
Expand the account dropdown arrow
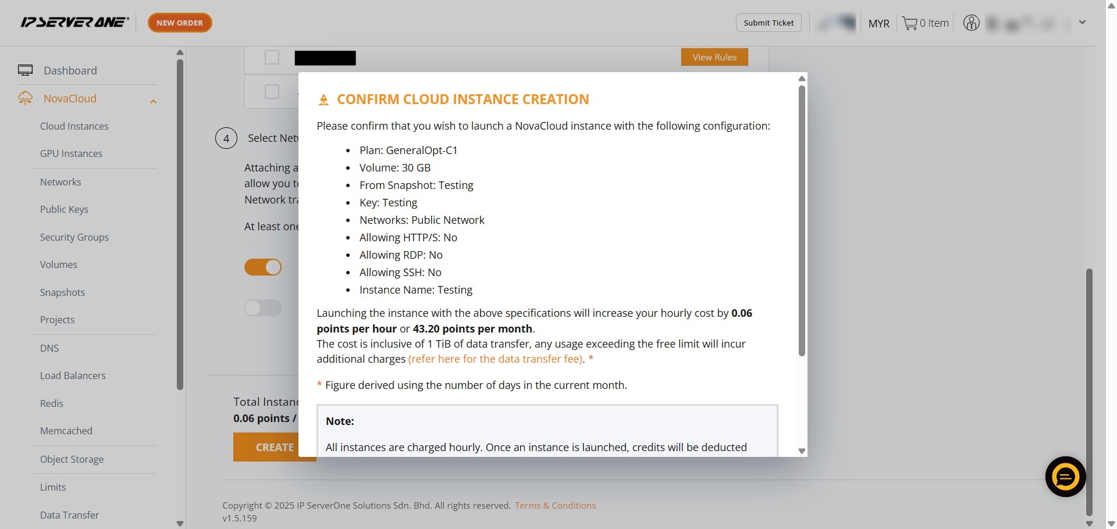click(1082, 23)
